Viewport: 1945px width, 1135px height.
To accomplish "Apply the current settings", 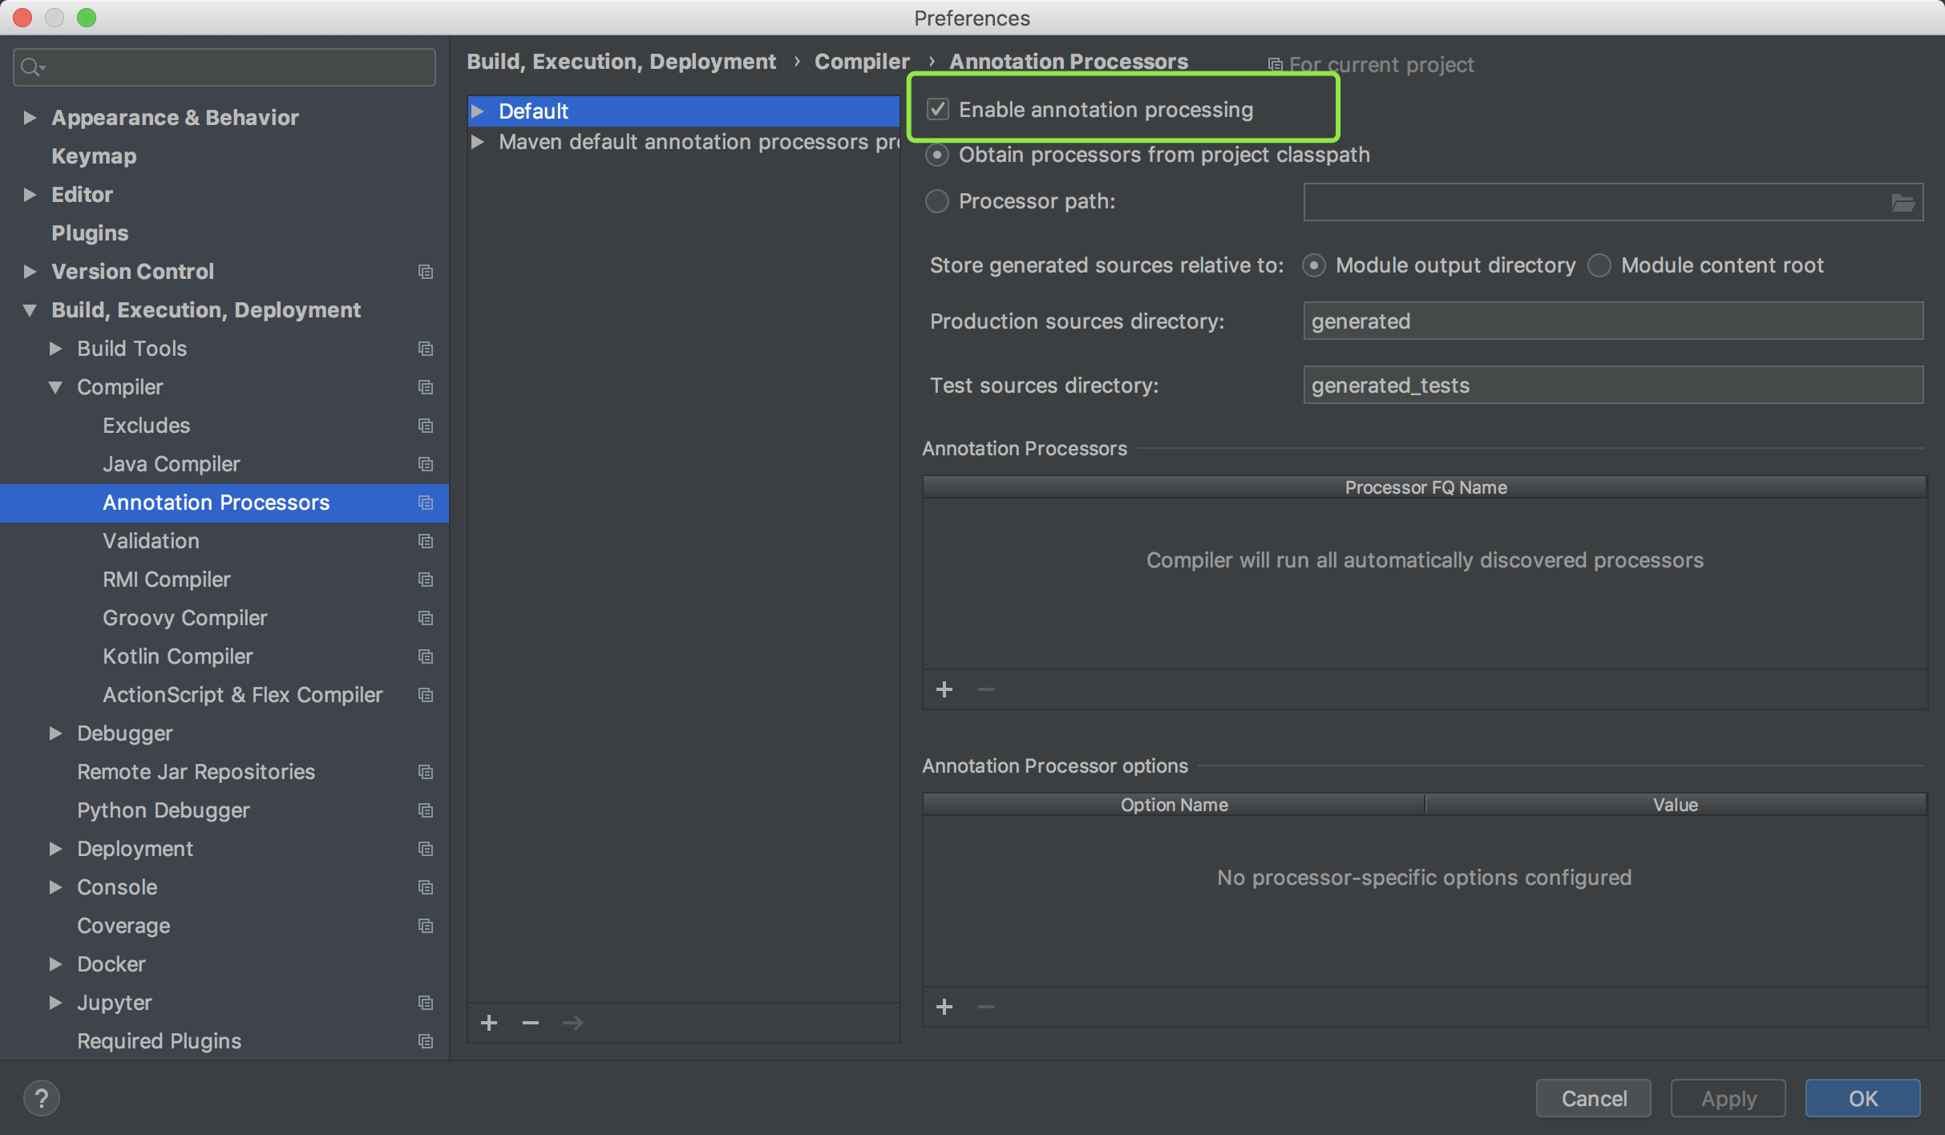I will tap(1727, 1098).
